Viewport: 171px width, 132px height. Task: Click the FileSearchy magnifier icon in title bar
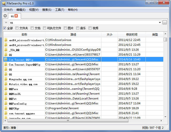coord(4,3)
